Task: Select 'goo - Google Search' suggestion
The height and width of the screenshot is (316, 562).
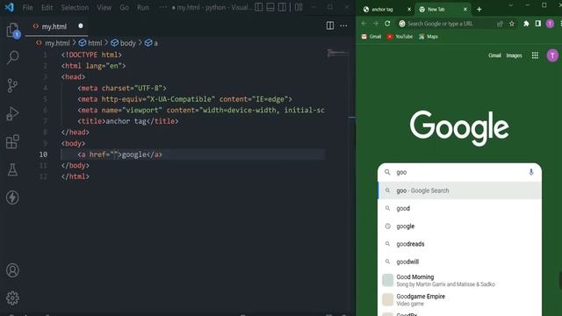Action: [x=459, y=190]
